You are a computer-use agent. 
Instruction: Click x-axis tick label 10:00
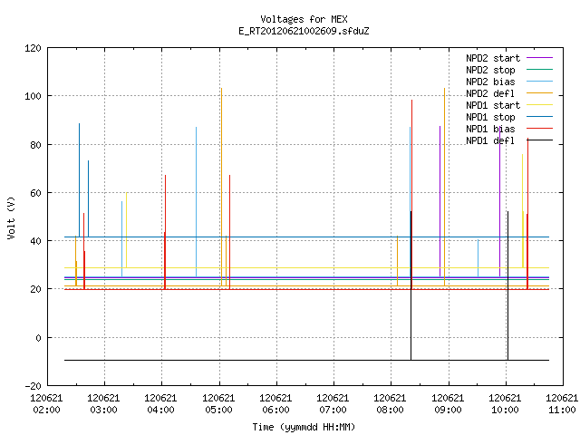(x=506, y=411)
